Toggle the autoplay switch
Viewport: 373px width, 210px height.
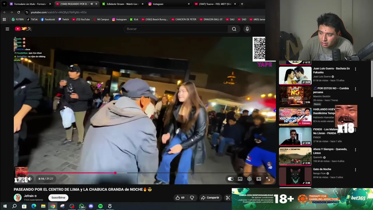pos(231,179)
